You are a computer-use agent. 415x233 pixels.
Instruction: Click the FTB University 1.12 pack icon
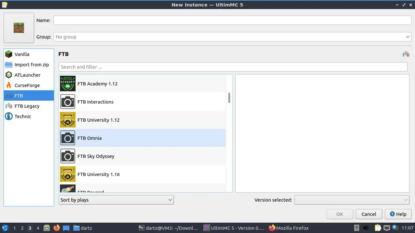[68, 120]
